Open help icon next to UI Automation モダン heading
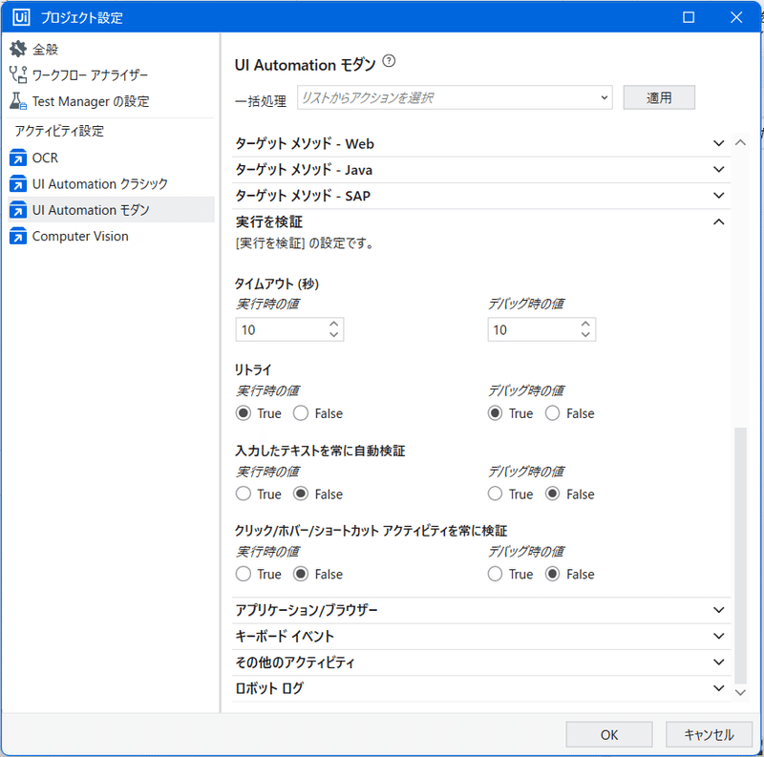 click(x=389, y=61)
